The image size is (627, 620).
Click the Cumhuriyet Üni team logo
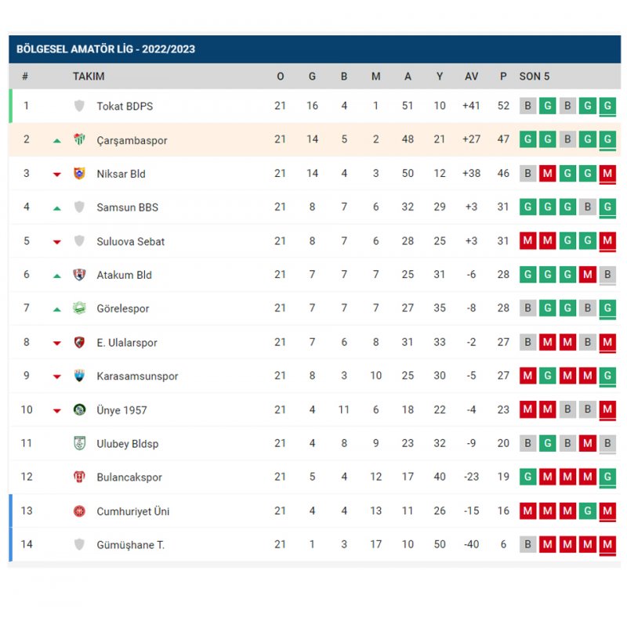79,511
